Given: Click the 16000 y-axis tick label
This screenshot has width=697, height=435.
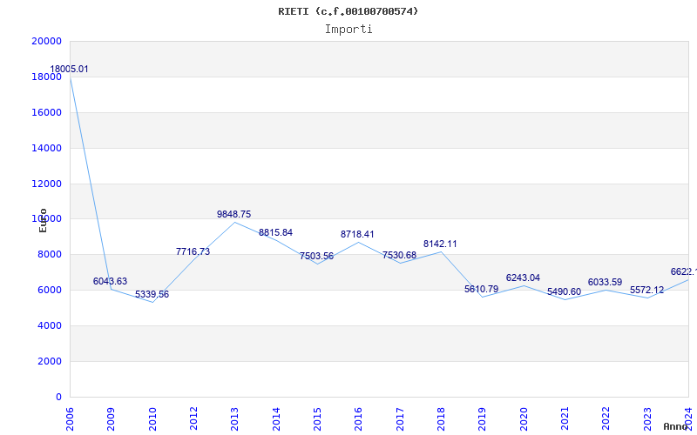Looking at the screenshot, I should pyautogui.click(x=47, y=112).
